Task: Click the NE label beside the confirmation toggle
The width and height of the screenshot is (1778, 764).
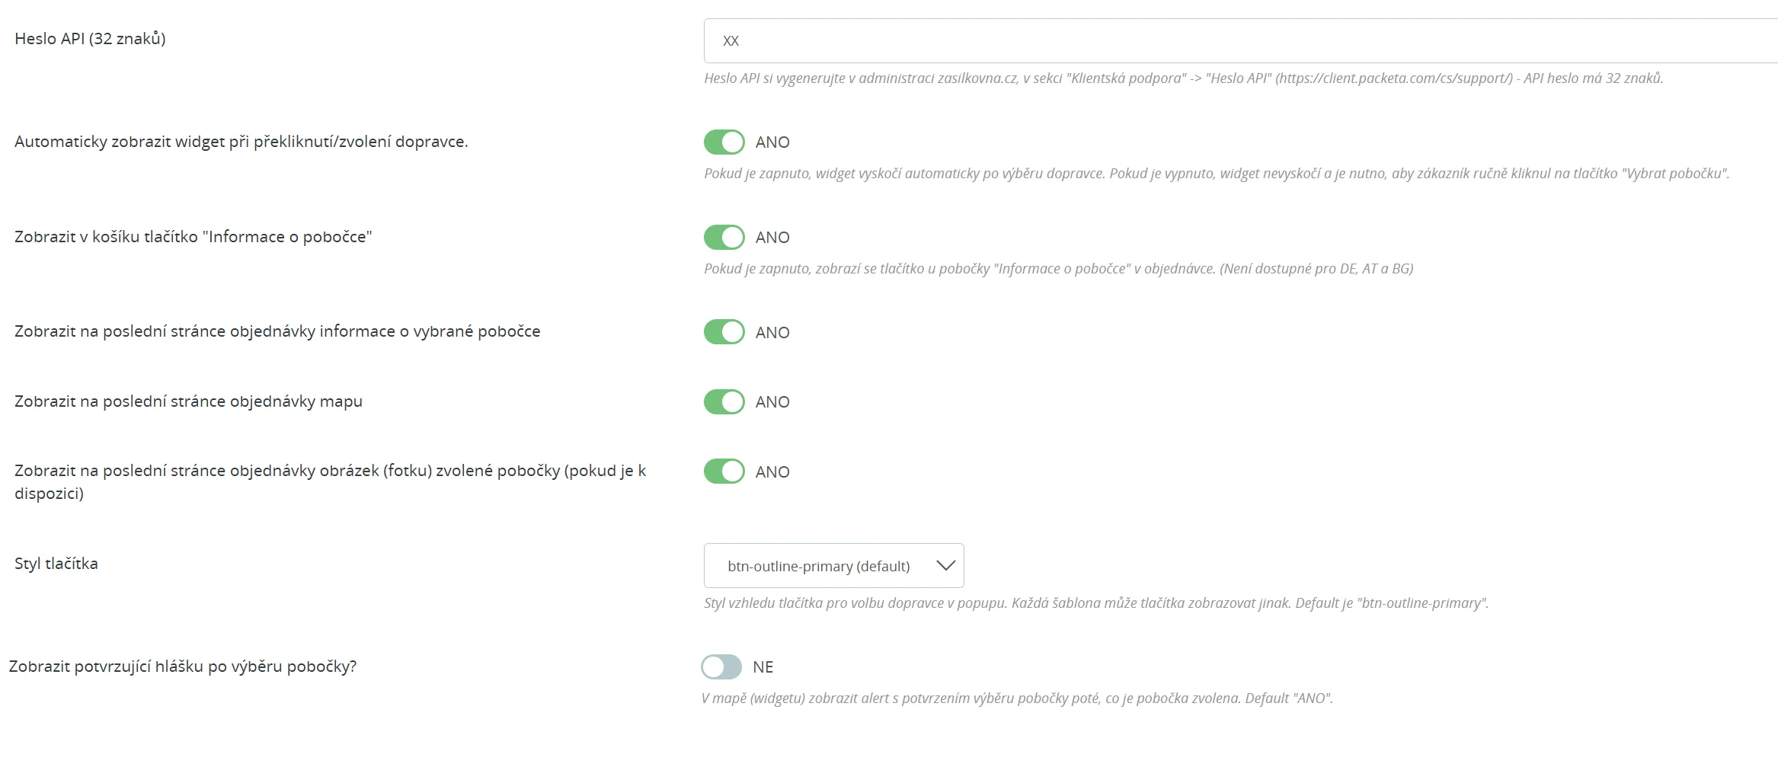Action: pyautogui.click(x=763, y=667)
